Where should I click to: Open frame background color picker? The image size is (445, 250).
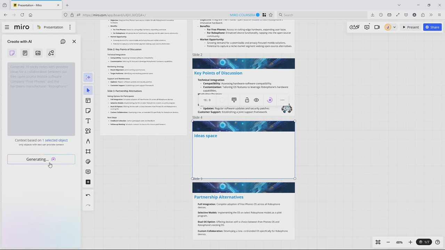(222, 100)
